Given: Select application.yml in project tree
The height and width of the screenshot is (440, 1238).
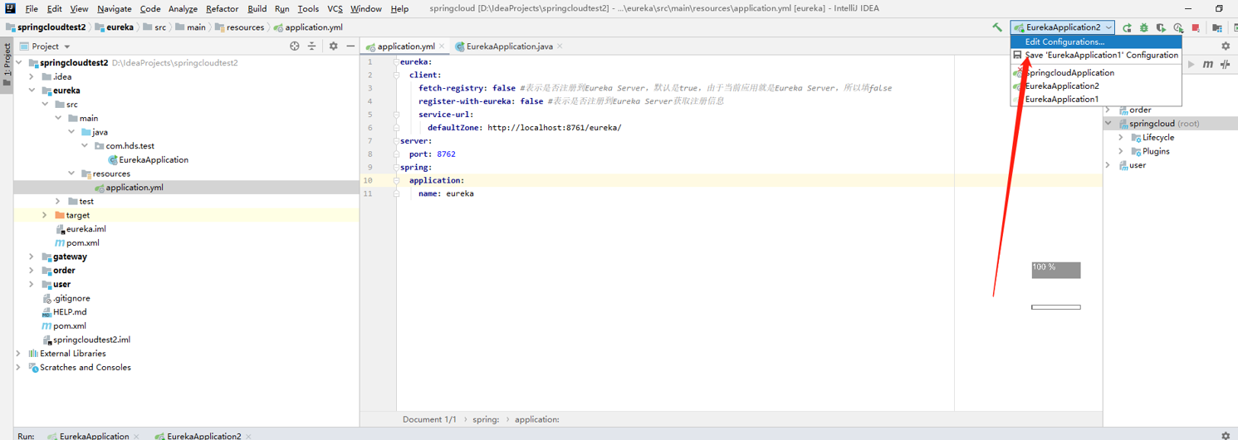Looking at the screenshot, I should point(129,188).
